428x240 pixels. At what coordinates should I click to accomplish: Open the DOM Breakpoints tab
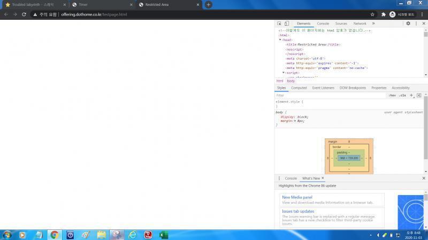[x=353, y=88]
